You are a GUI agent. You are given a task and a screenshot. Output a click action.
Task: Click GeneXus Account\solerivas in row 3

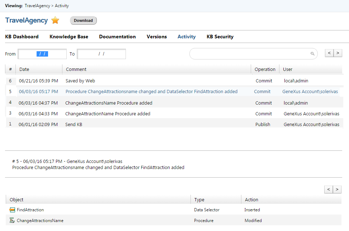311,114
